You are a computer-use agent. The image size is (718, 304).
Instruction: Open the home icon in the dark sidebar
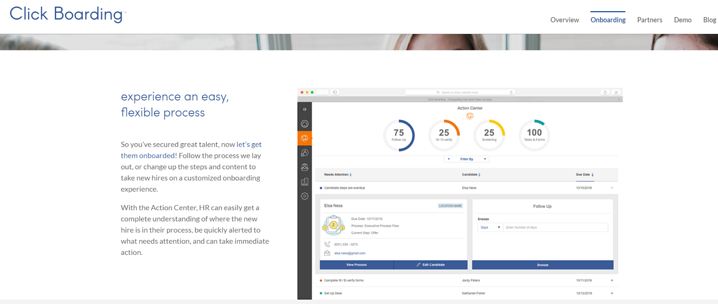click(305, 124)
